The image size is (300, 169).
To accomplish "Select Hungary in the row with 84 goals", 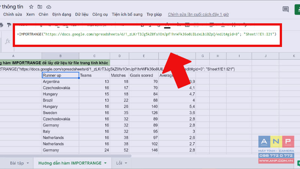I will tap(60, 94).
